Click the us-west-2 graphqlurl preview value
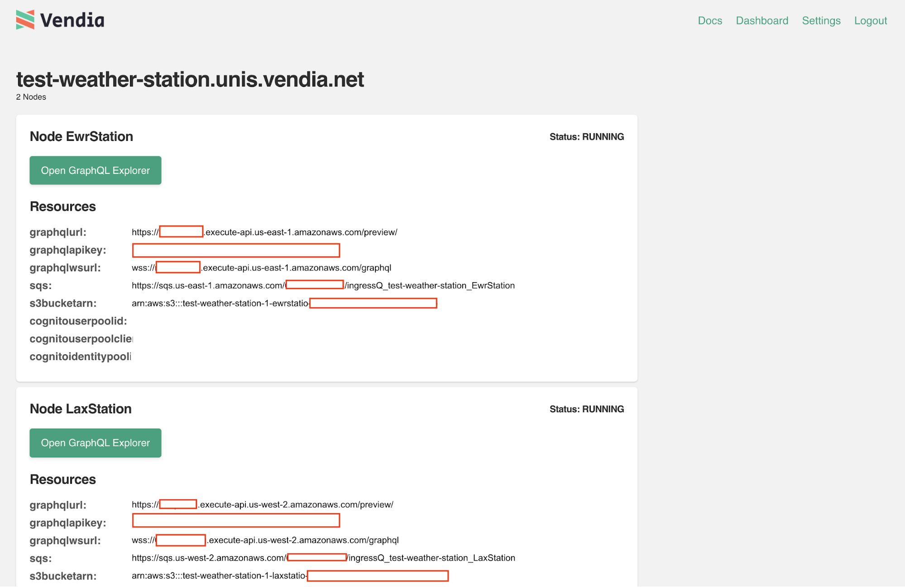905x587 pixels. click(x=263, y=505)
